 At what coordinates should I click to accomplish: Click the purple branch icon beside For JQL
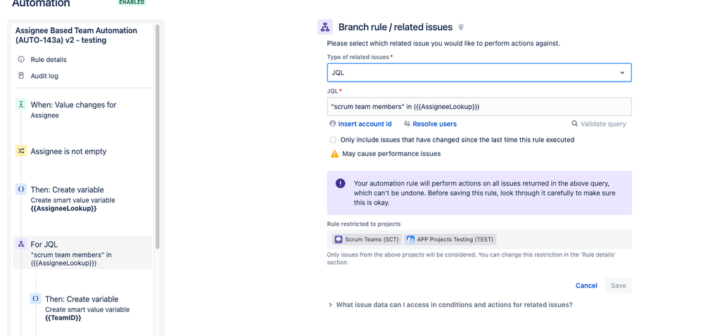click(x=21, y=244)
